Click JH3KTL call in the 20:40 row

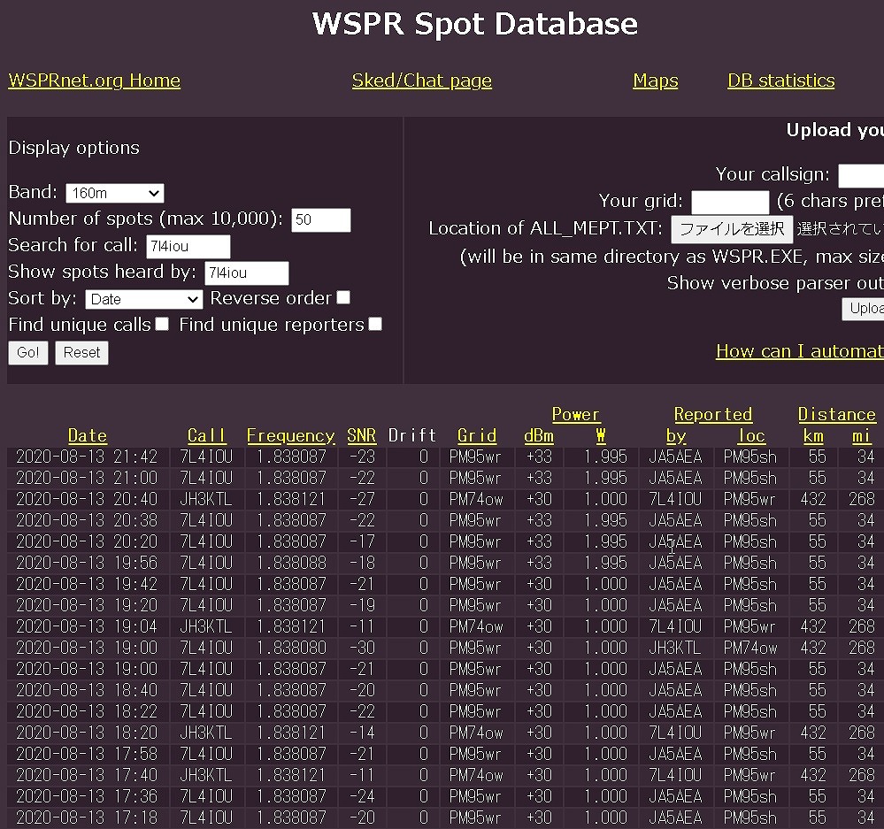pyautogui.click(x=206, y=499)
